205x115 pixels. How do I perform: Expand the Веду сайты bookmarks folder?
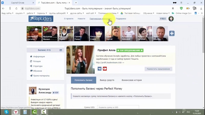tap(7, 13)
